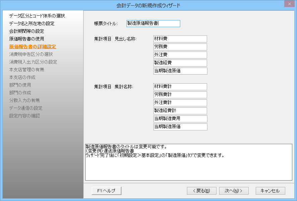Close the wizard window
Screen dimensions: 297x201
pos(289,4)
